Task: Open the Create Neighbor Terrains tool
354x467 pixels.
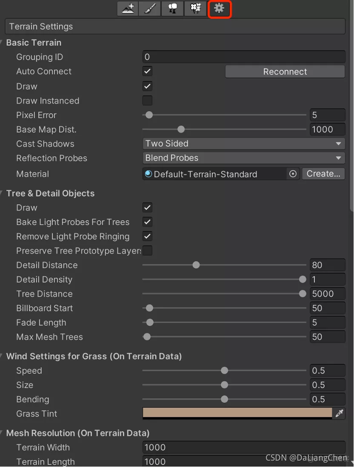Action: tap(128, 9)
